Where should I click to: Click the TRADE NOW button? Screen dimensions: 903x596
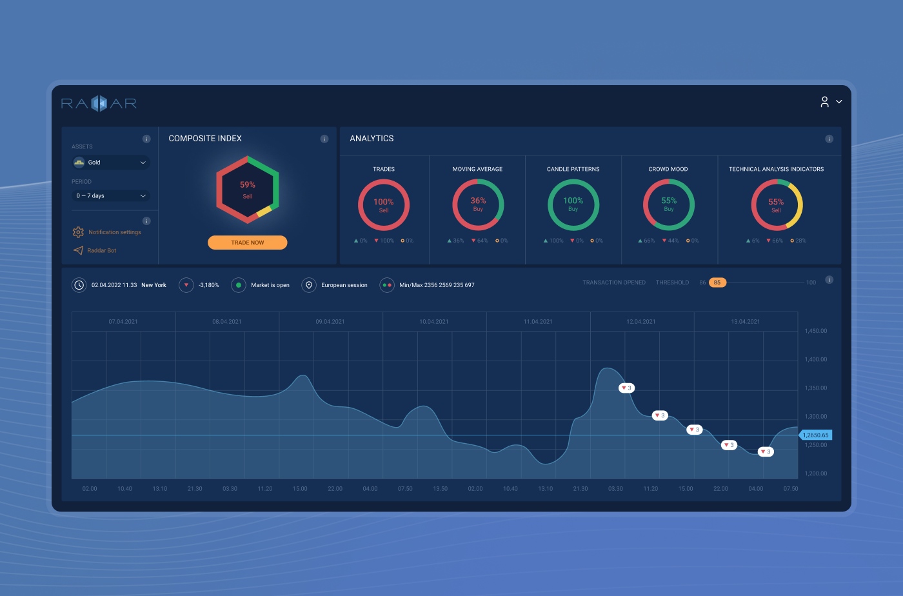248,243
